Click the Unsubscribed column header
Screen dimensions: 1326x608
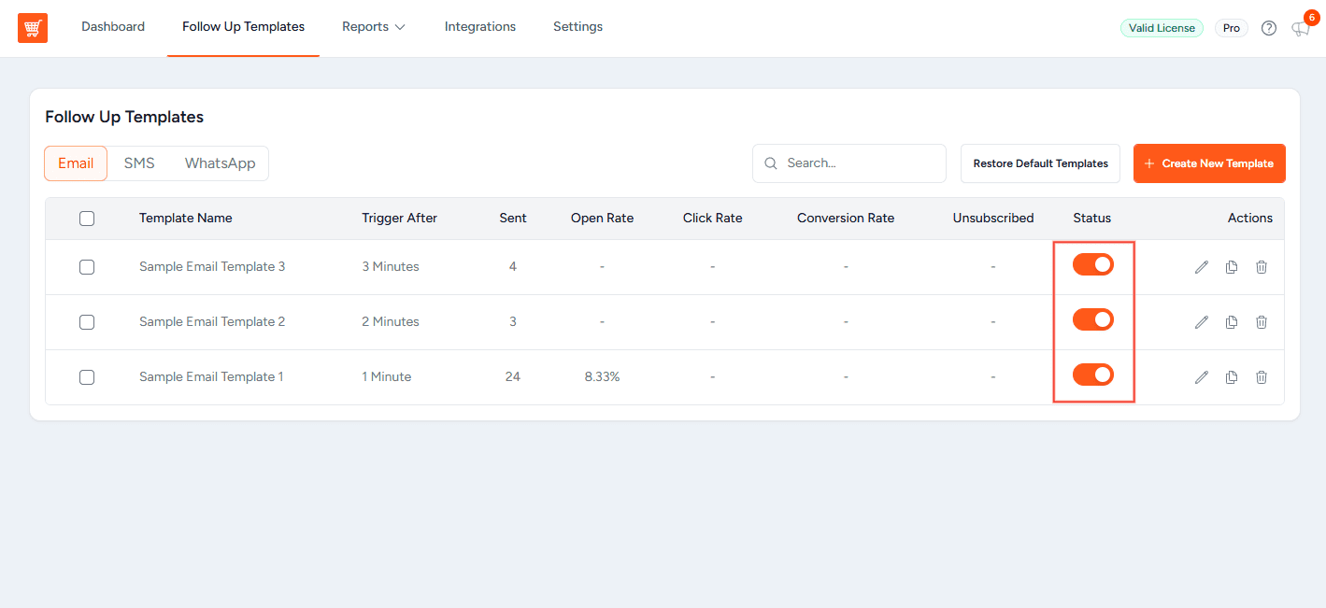pos(993,219)
